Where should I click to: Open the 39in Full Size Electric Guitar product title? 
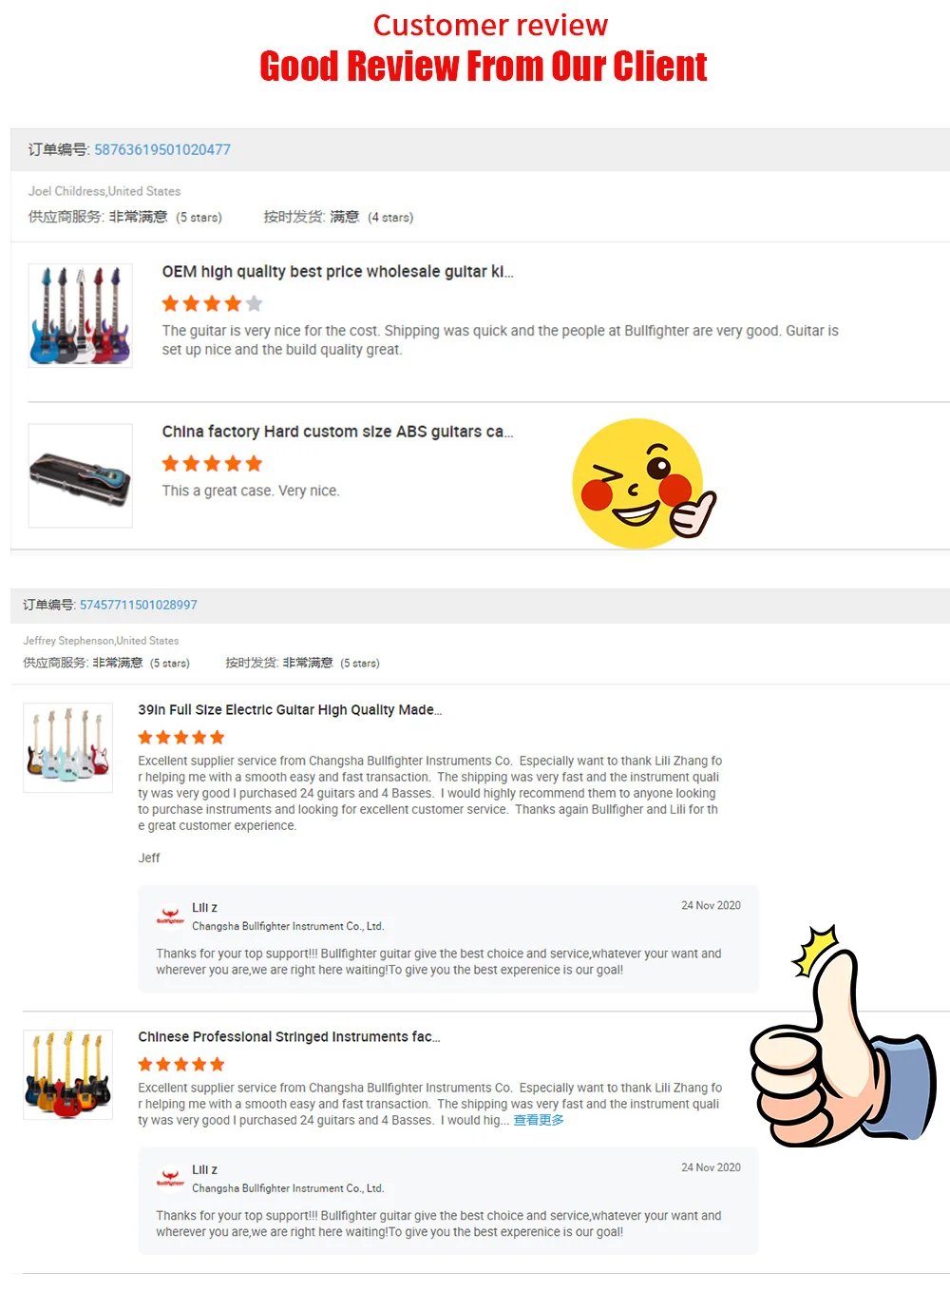click(x=290, y=709)
